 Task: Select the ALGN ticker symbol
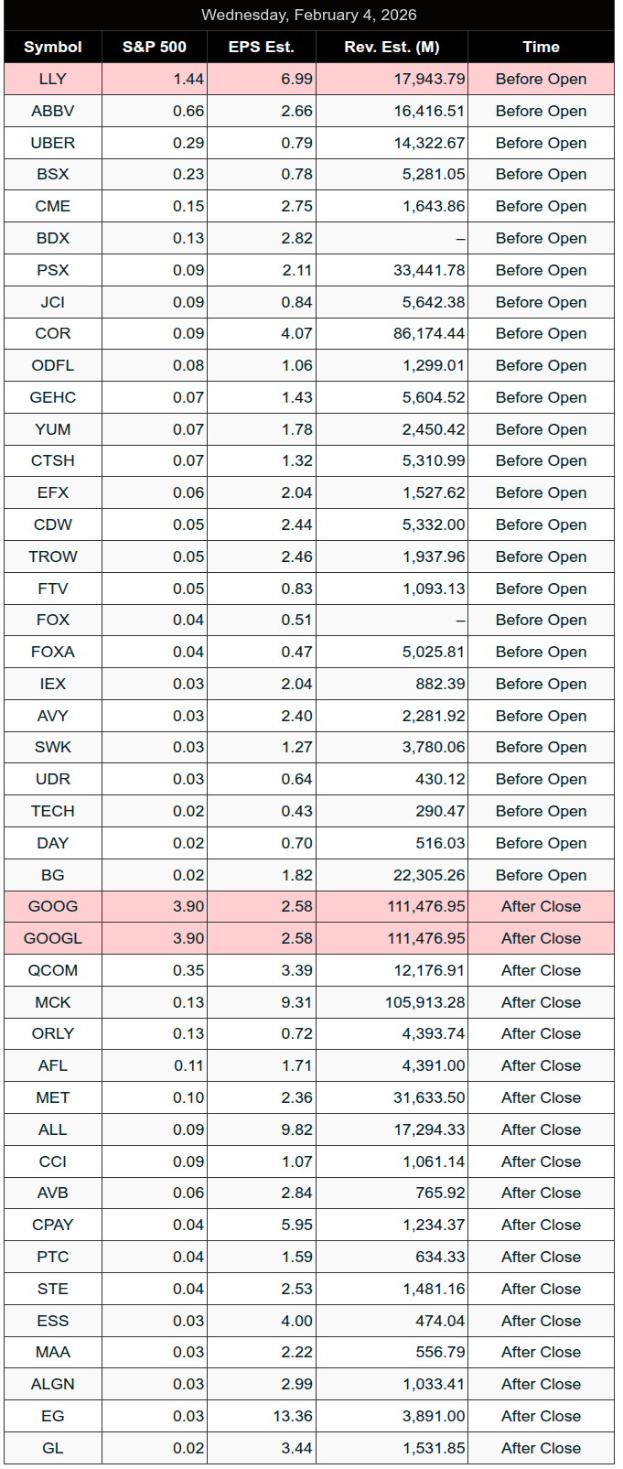tap(53, 1384)
